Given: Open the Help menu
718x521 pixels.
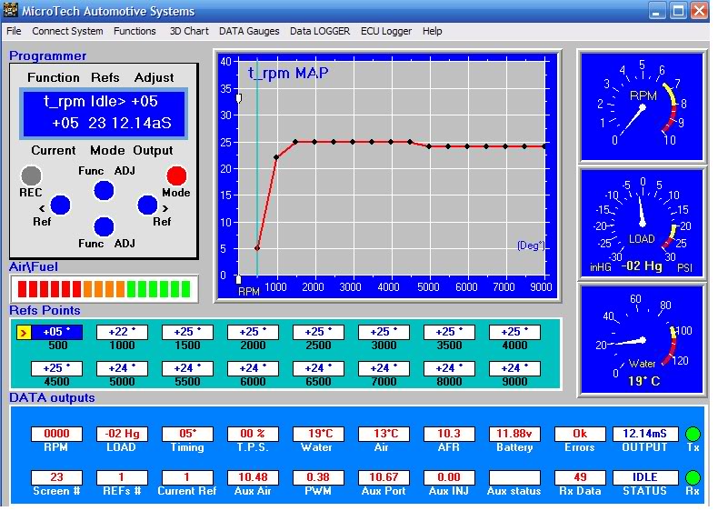Looking at the screenshot, I should [x=433, y=31].
